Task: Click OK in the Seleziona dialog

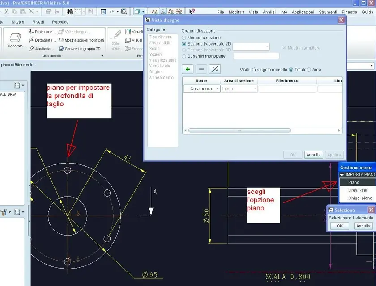Action: (x=339, y=226)
